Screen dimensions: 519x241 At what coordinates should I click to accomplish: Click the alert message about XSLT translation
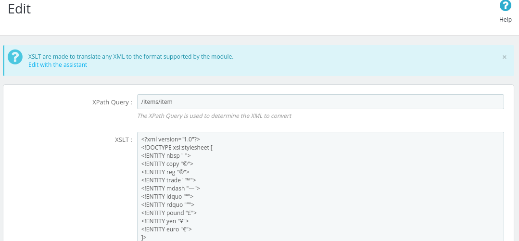point(130,57)
